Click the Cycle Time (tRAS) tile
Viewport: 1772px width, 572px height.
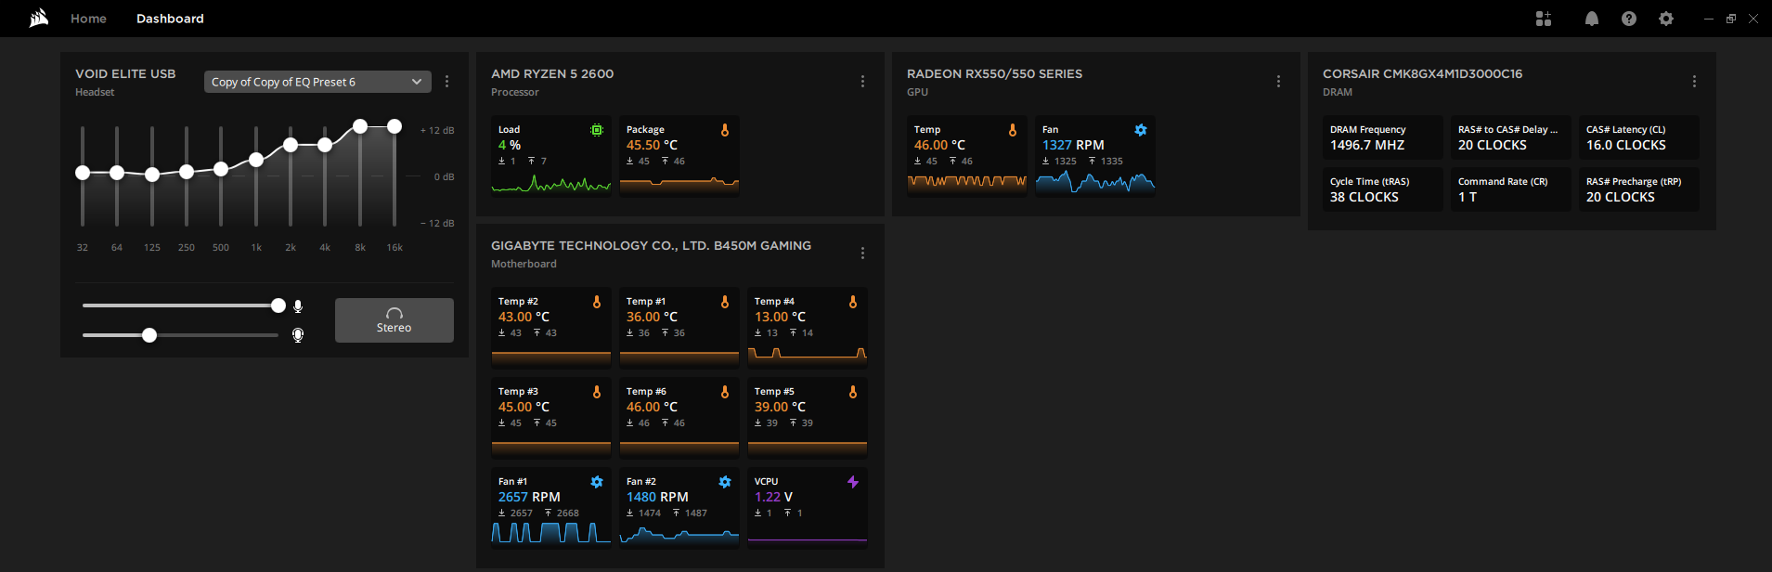(x=1383, y=189)
